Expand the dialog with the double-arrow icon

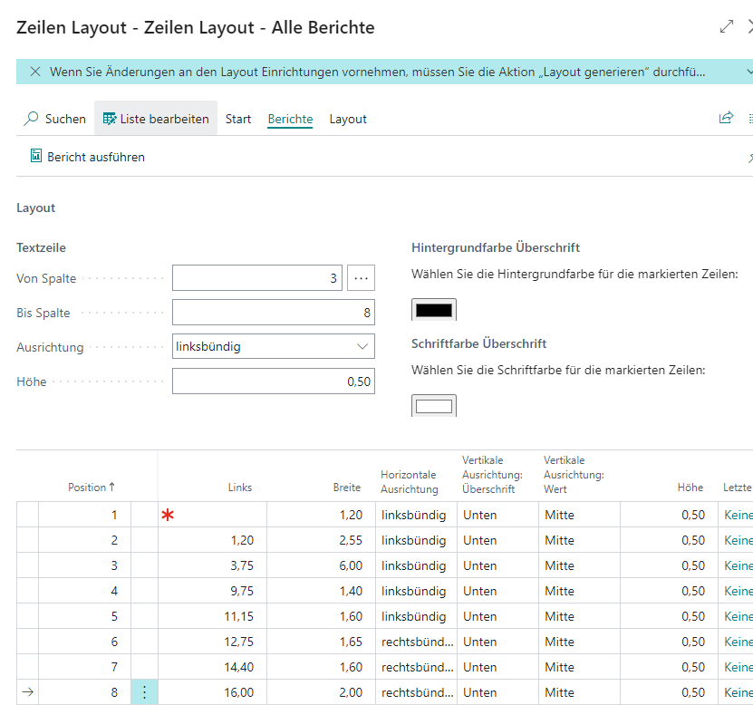coord(727,27)
